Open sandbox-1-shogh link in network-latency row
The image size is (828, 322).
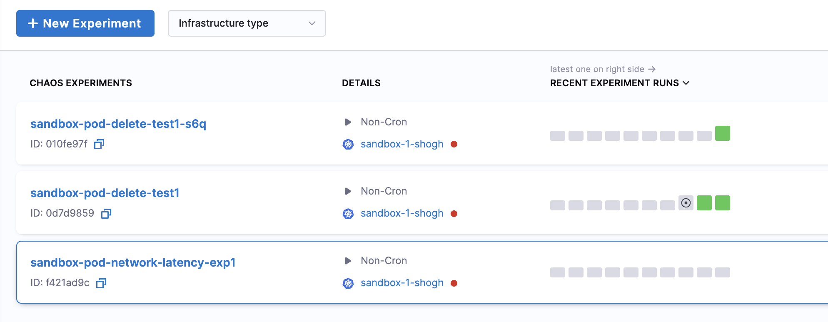point(402,283)
